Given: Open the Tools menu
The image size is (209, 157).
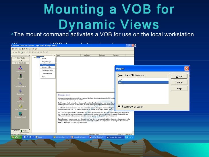Looking at the screenshot, I should [x=24, y=49].
